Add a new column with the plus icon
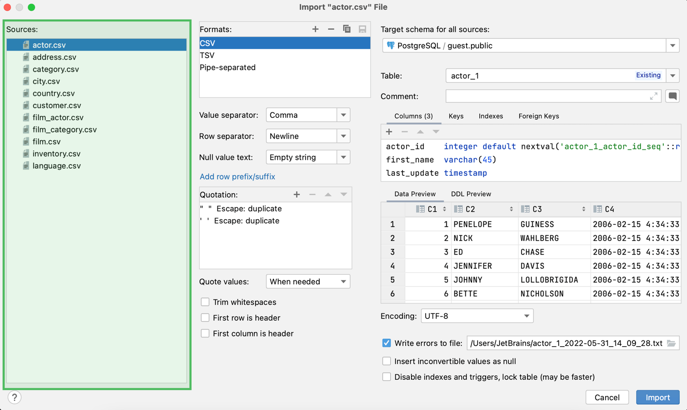The height and width of the screenshot is (410, 687). 388,131
